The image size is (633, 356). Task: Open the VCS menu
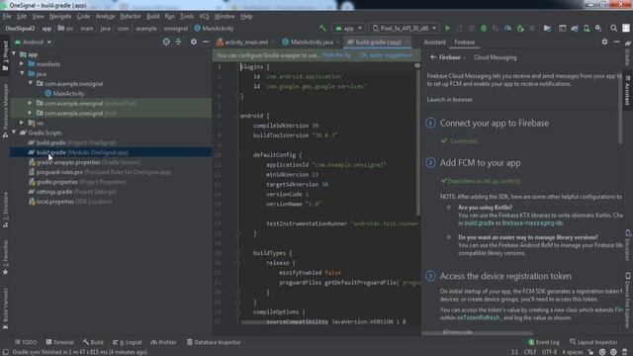204,17
